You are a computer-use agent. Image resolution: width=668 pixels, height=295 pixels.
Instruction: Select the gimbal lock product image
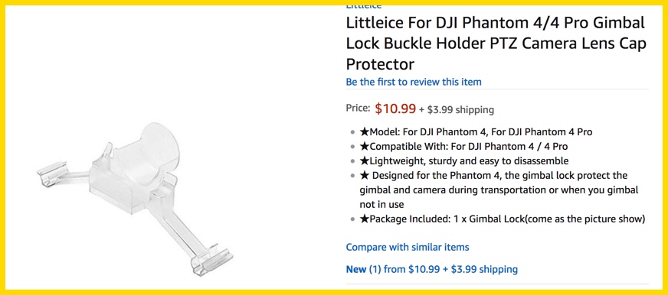136,198
